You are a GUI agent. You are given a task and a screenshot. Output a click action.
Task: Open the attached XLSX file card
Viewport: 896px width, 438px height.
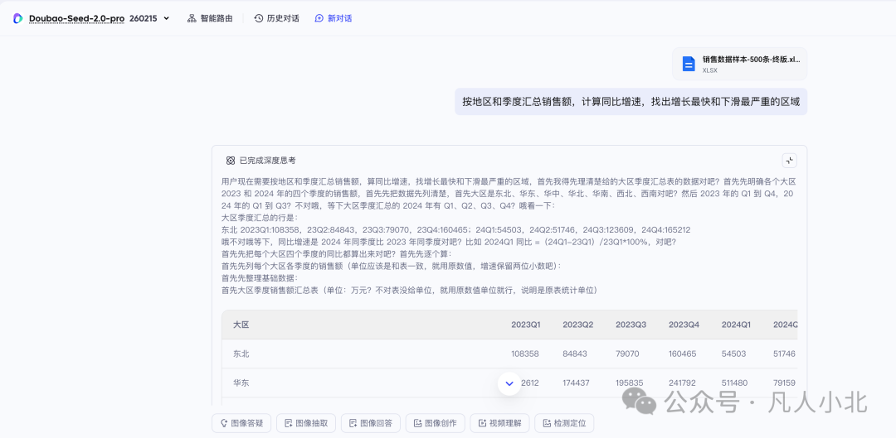739,64
